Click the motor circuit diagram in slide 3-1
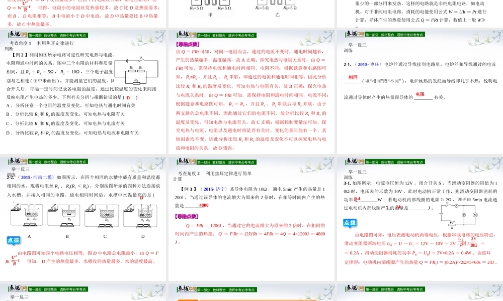The width and height of the screenshot is (503, 301). coord(459,215)
